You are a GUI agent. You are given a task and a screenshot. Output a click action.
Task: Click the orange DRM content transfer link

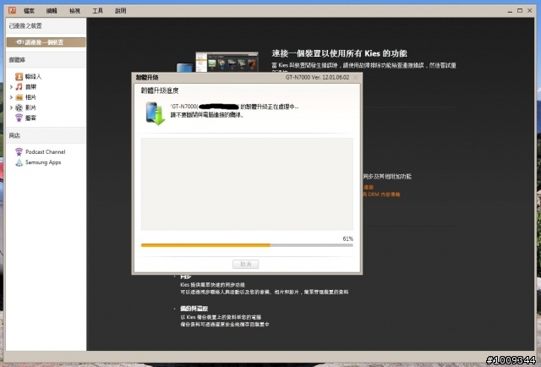tap(381, 194)
